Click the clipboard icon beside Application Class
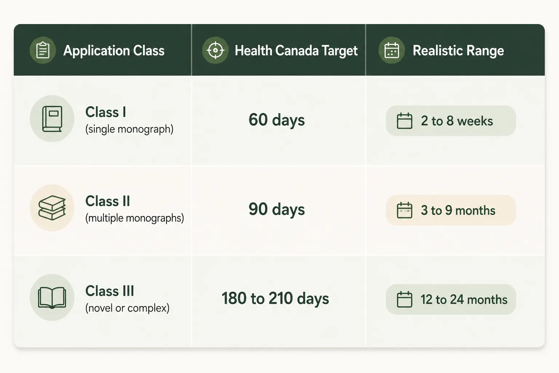559x373 pixels. point(43,50)
